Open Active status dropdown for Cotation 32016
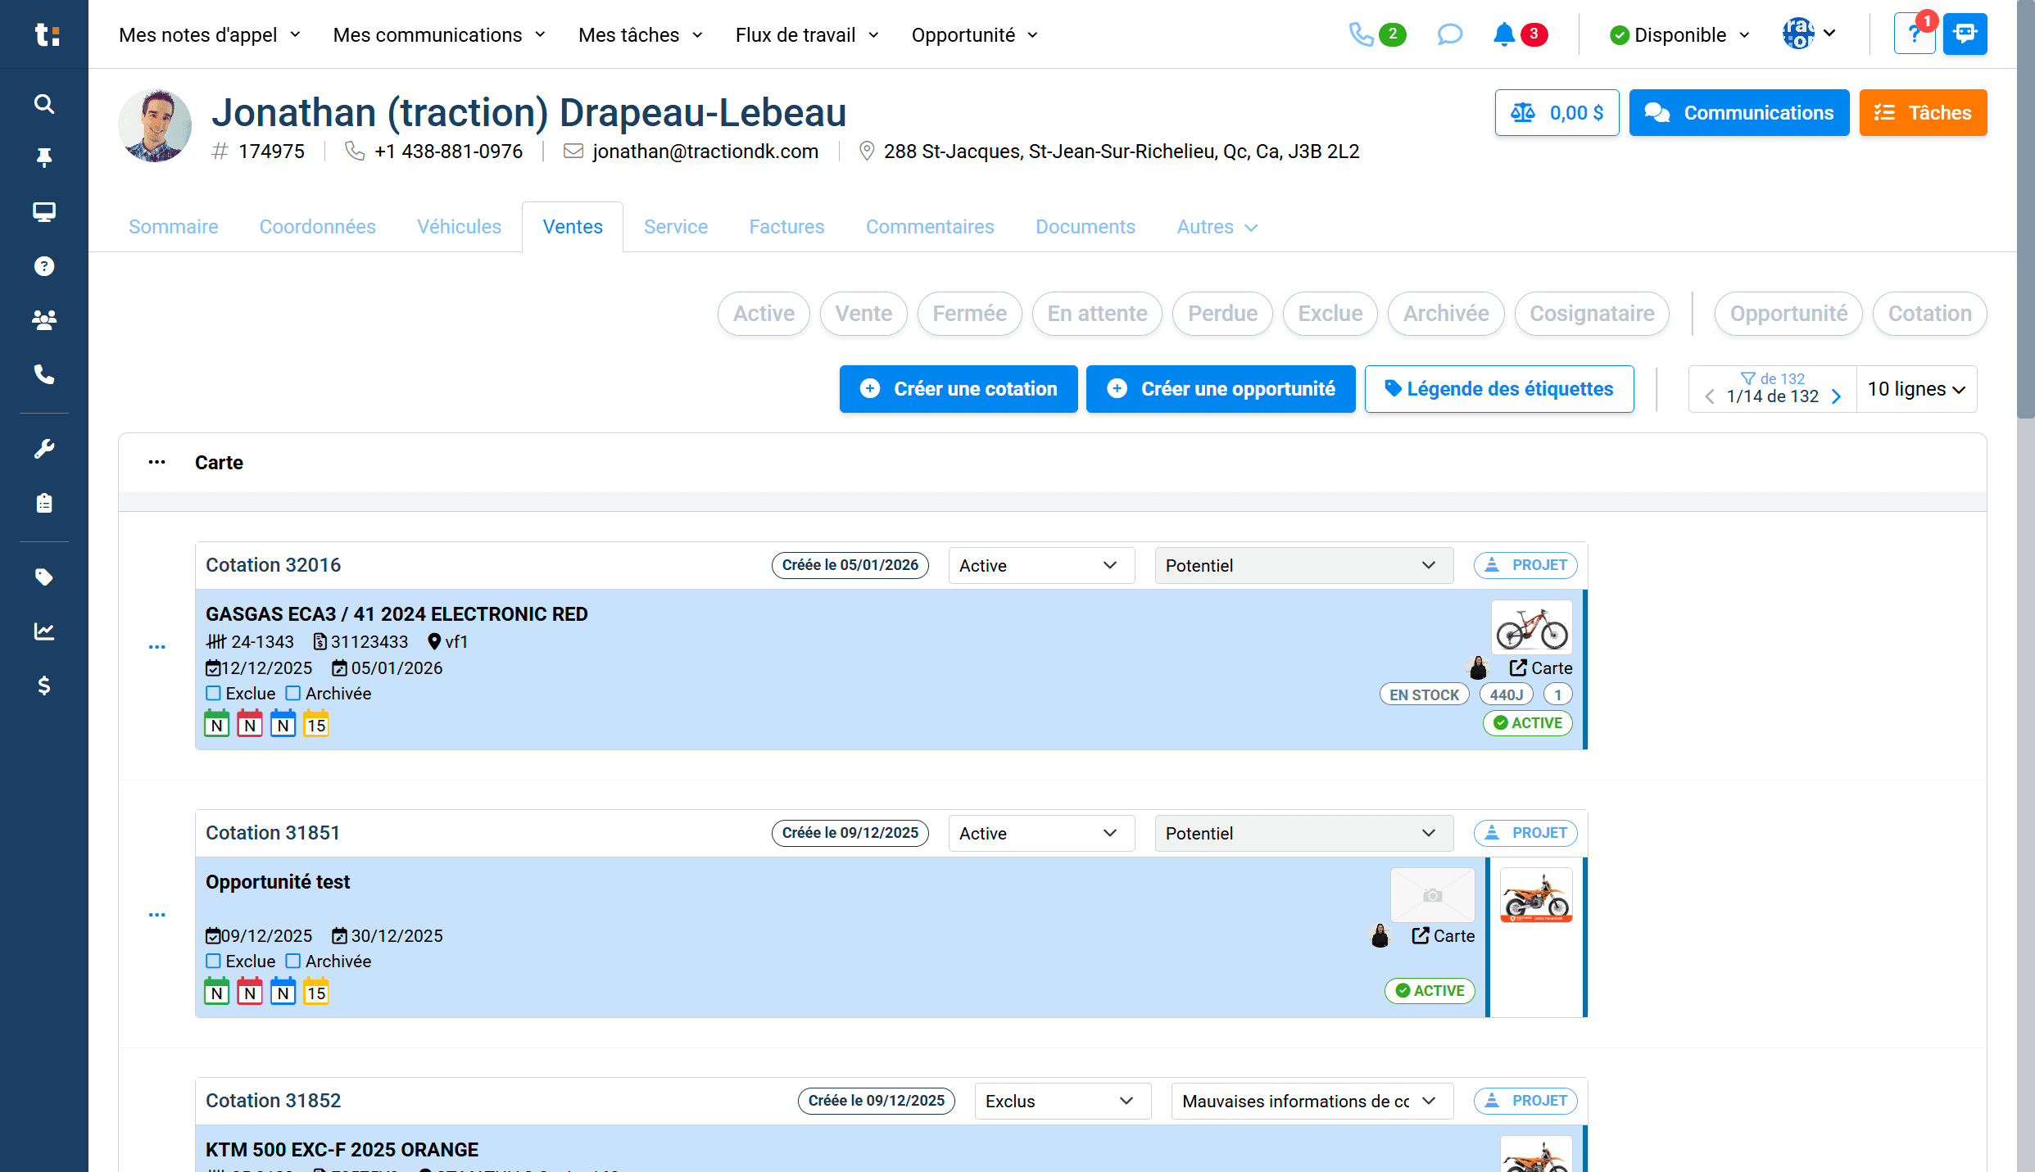Image resolution: width=2035 pixels, height=1172 pixels. click(1041, 566)
